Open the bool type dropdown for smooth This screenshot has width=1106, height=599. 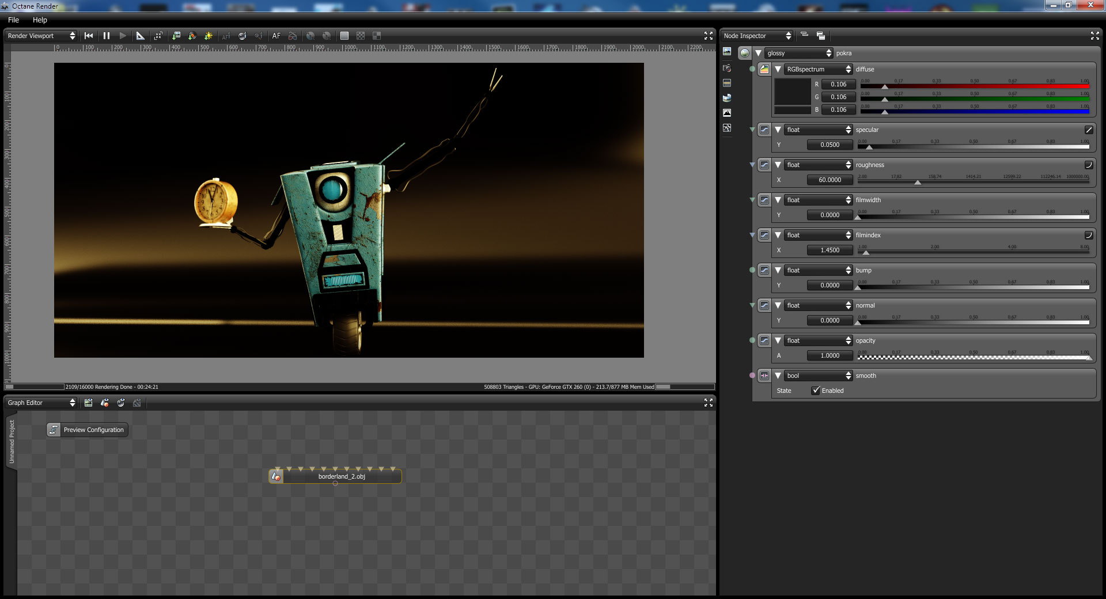tap(819, 376)
